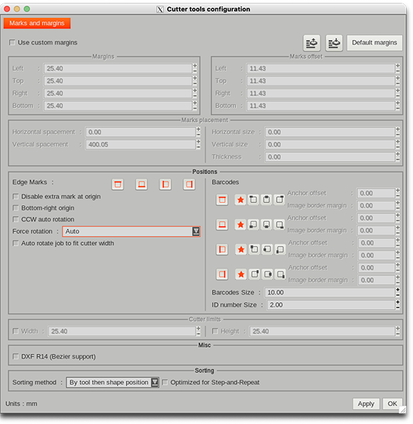The width and height of the screenshot is (413, 424).
Task: Click the ID number Size field
Action: tap(331, 305)
